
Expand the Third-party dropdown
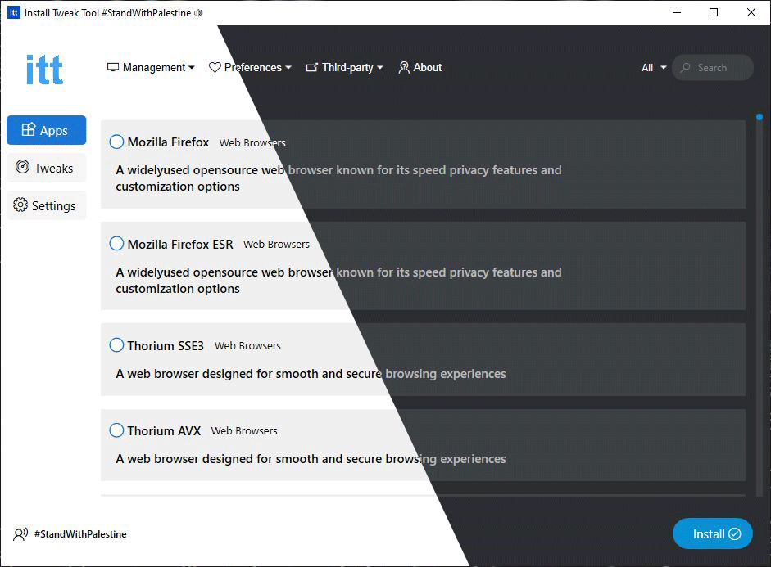[x=344, y=68]
